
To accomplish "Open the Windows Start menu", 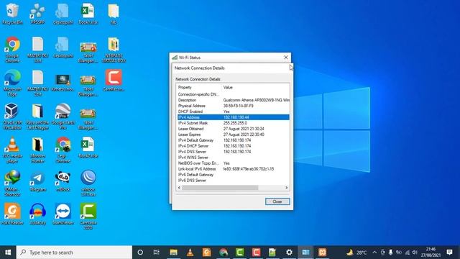I will [x=8, y=253].
